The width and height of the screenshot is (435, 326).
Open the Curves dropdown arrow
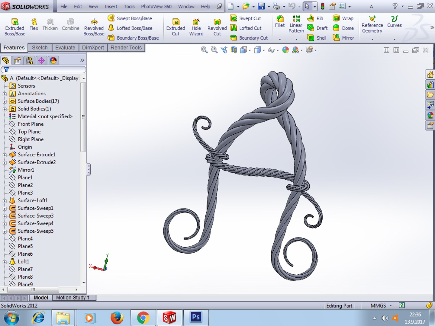click(x=395, y=39)
